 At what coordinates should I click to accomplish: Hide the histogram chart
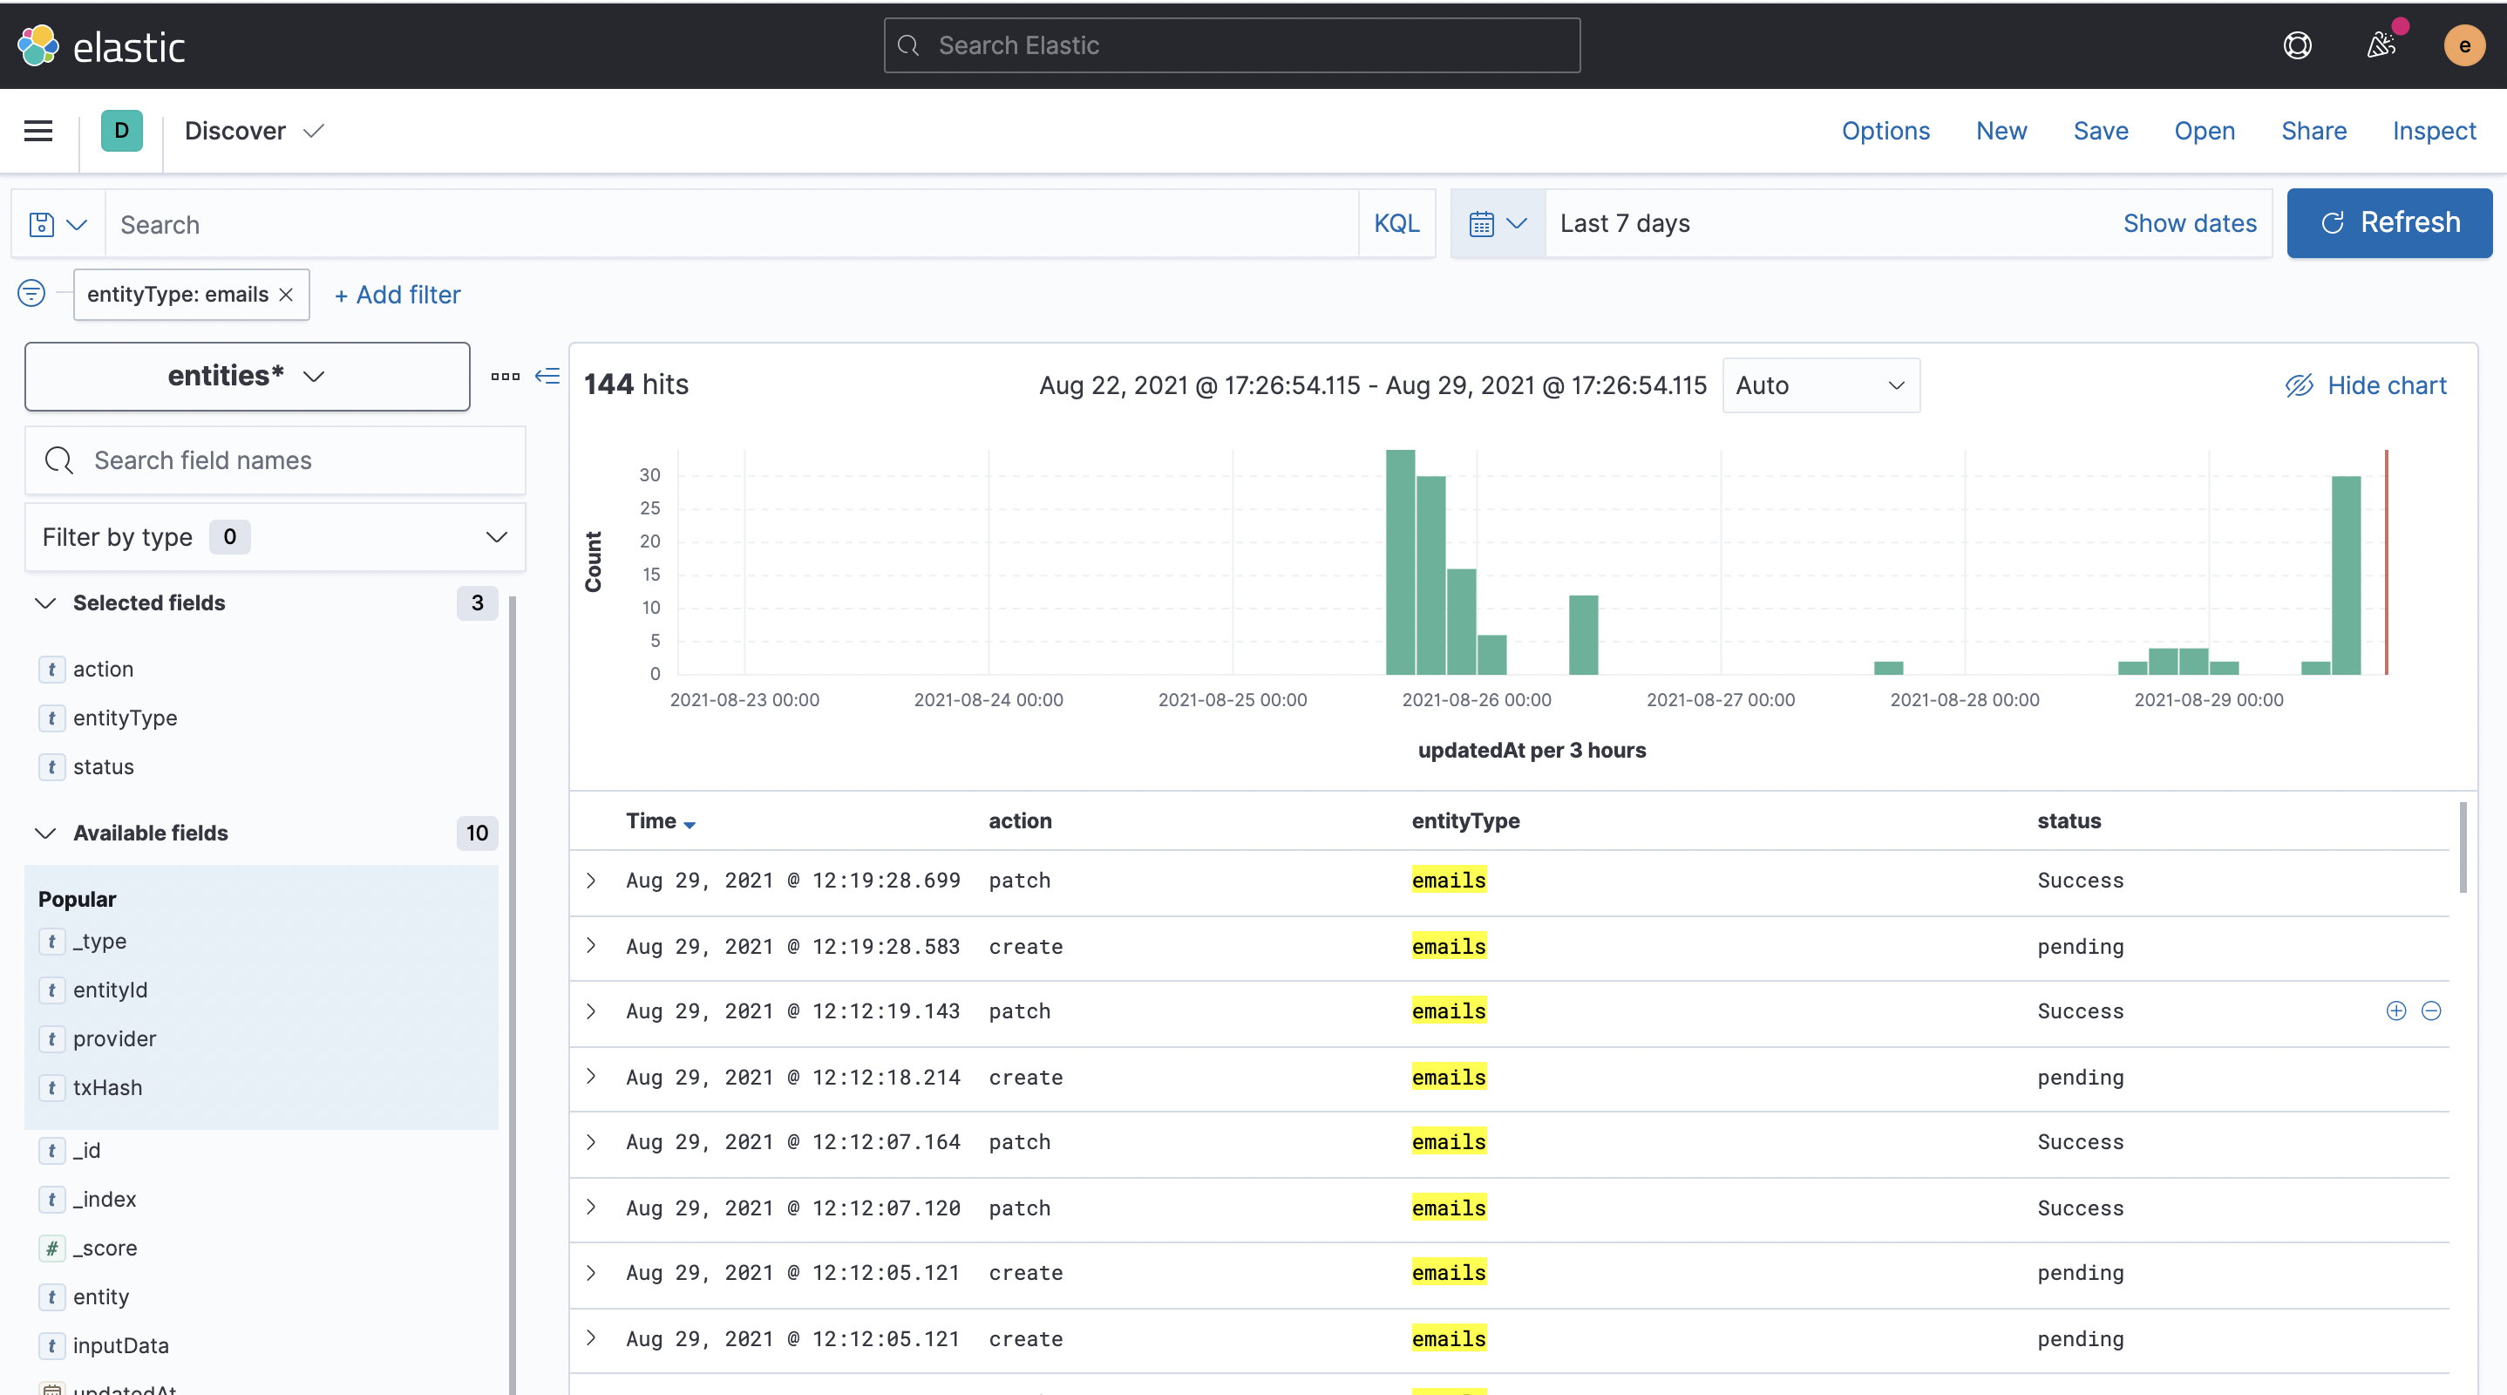[2365, 385]
